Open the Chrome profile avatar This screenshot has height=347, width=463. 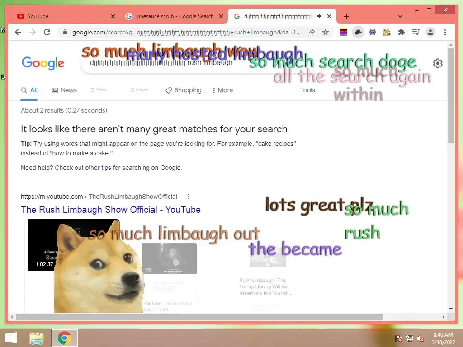pyautogui.click(x=430, y=32)
